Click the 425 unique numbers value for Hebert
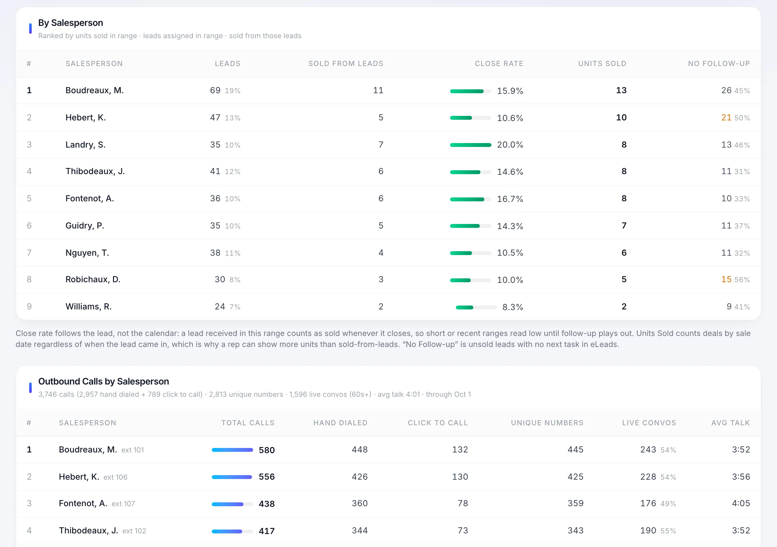This screenshot has height=547, width=777. tap(575, 477)
